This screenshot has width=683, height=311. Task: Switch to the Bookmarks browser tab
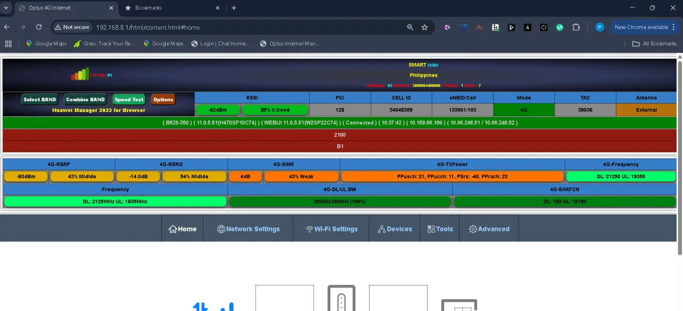[x=171, y=8]
